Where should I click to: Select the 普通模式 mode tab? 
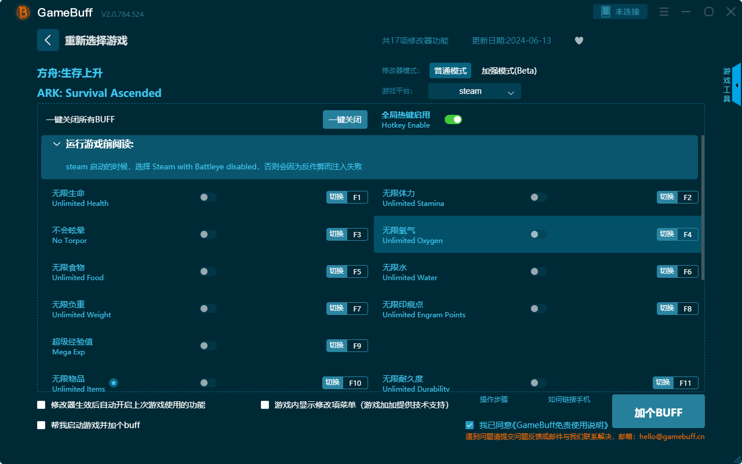[450, 71]
